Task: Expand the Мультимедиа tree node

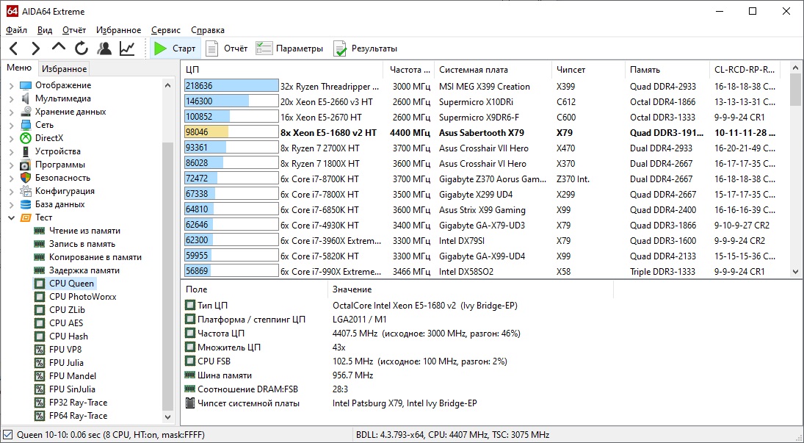Action: click(11, 99)
